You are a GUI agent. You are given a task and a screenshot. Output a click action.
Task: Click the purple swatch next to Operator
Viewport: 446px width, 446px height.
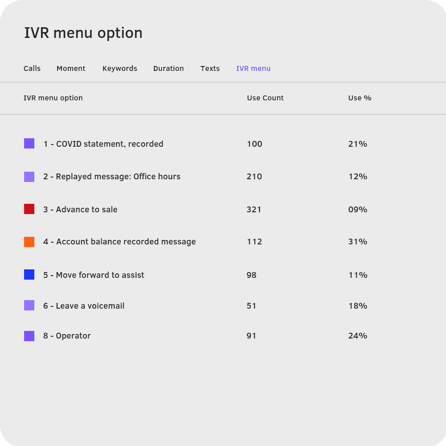[29, 335]
